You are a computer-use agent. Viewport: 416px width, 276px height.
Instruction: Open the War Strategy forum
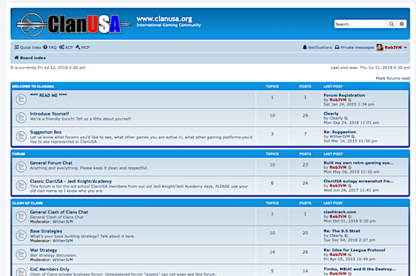click(43, 250)
